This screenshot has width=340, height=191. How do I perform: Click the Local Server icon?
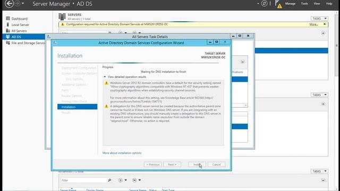[8, 24]
